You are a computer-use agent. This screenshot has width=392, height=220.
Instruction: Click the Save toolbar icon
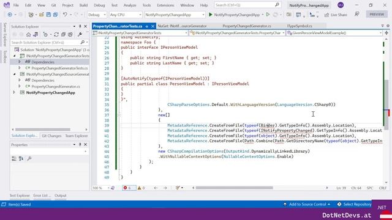coord(48,15)
